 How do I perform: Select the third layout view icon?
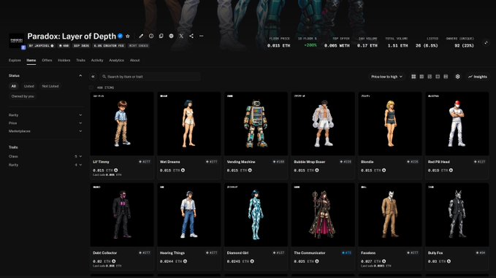(x=430, y=77)
